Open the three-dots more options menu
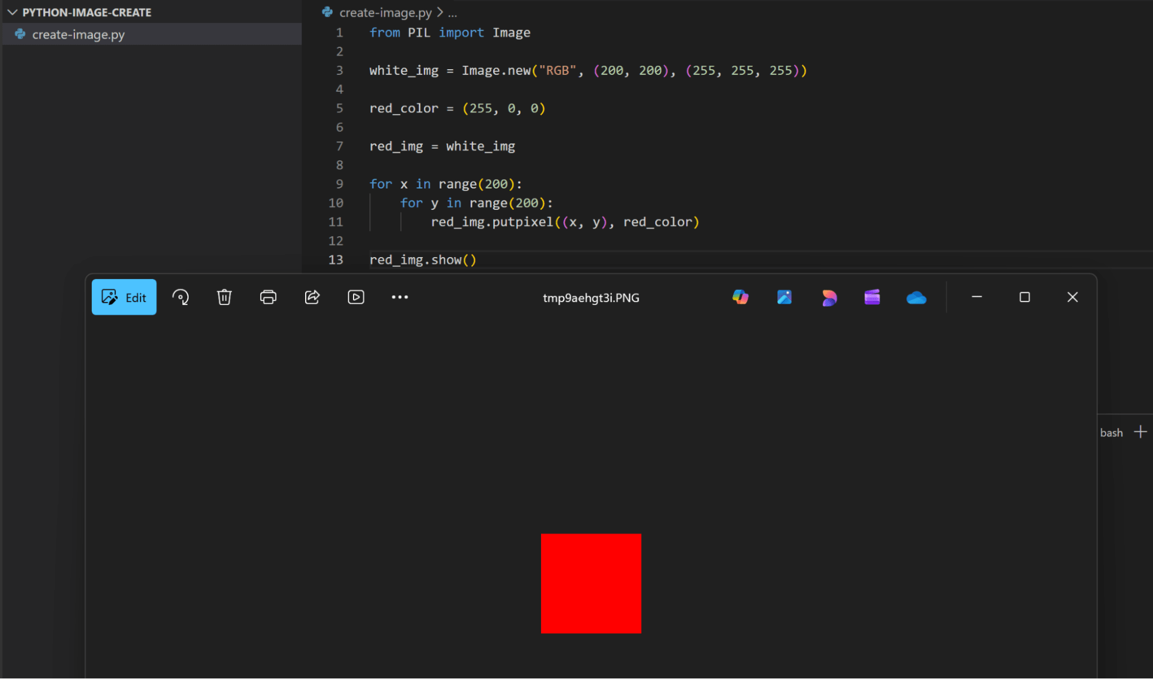1153x679 pixels. (x=400, y=297)
